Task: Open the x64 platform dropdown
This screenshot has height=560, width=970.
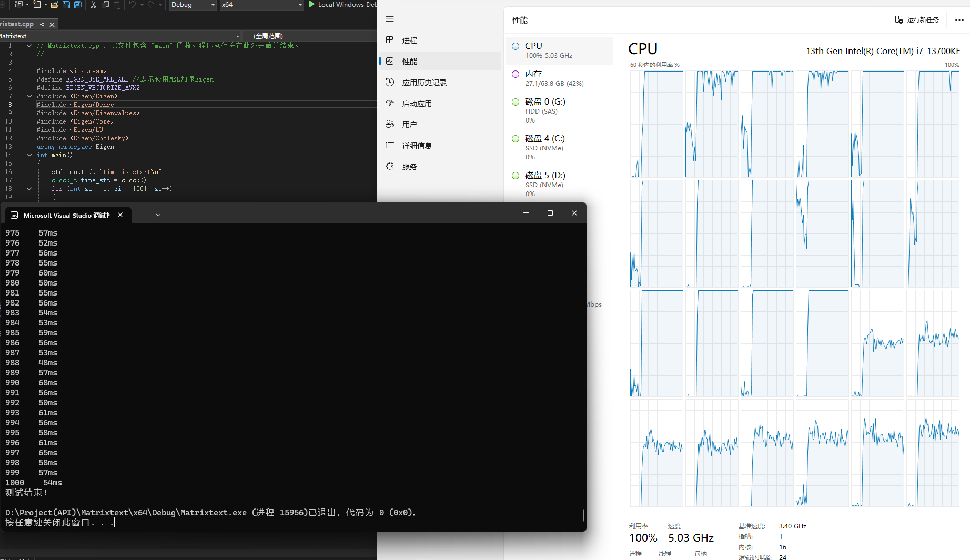Action: (x=261, y=5)
